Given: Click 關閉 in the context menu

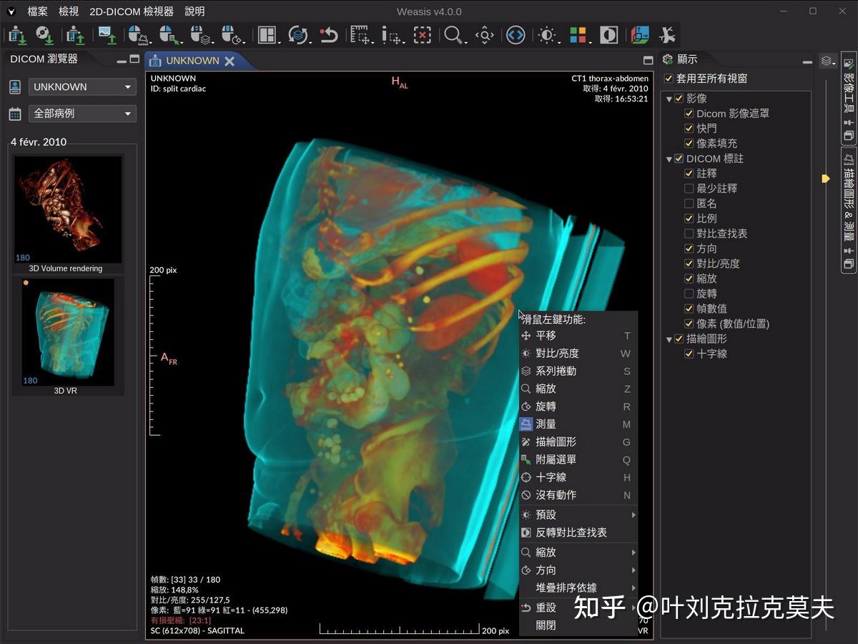Looking at the screenshot, I should (545, 625).
